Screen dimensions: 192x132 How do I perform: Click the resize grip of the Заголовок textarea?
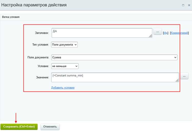151,36
